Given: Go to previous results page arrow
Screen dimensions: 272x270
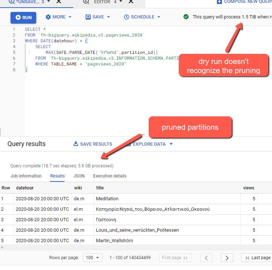Looking at the screenshot, I should point(206,258).
